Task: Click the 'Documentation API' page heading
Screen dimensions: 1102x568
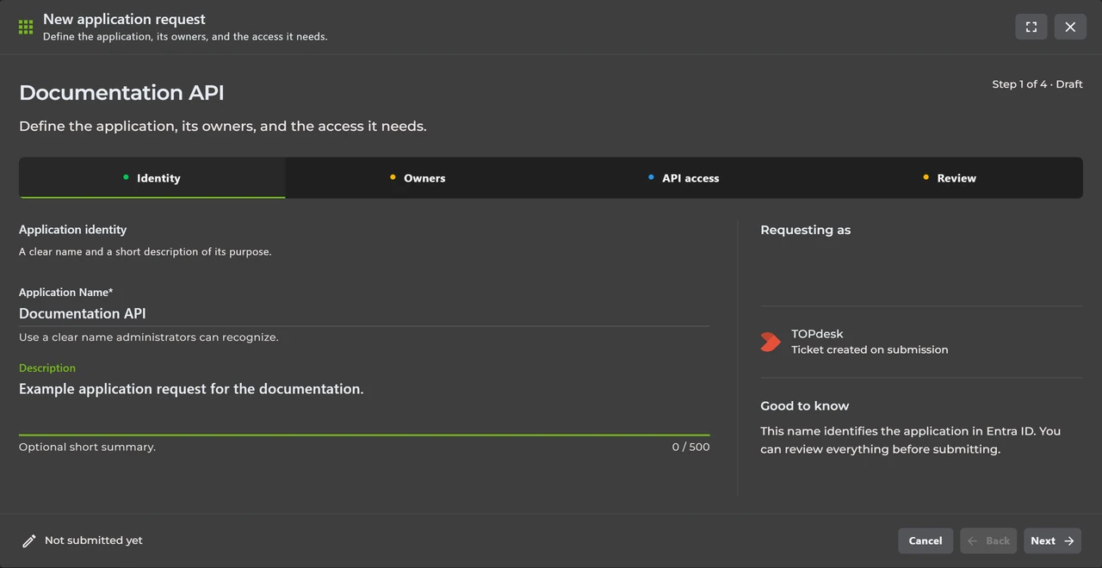Action: pyautogui.click(x=121, y=93)
